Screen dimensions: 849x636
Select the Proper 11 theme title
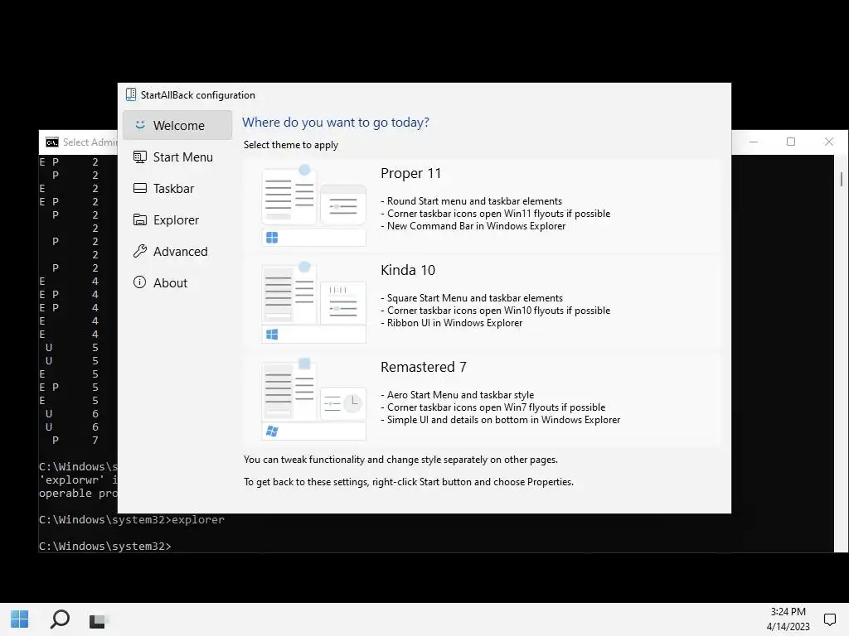coord(410,173)
